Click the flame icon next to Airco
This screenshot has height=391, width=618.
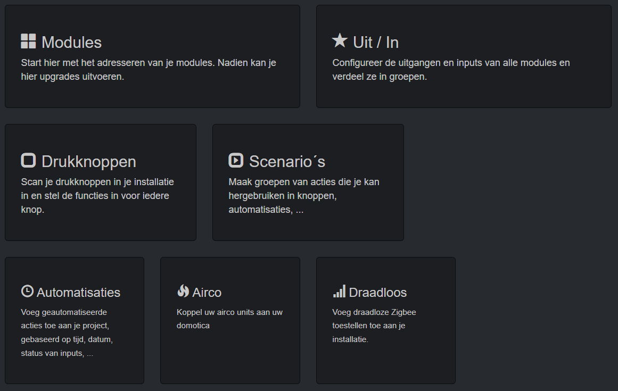coord(183,292)
